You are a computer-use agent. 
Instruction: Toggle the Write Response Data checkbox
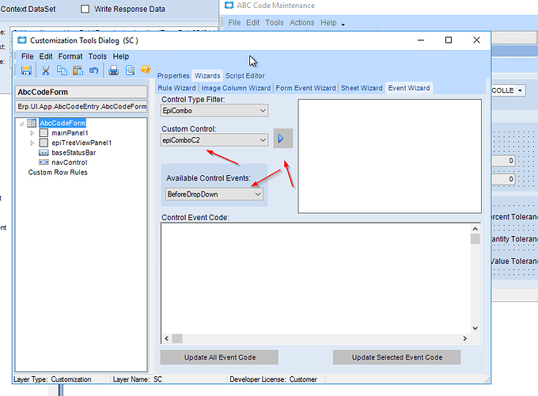[85, 9]
